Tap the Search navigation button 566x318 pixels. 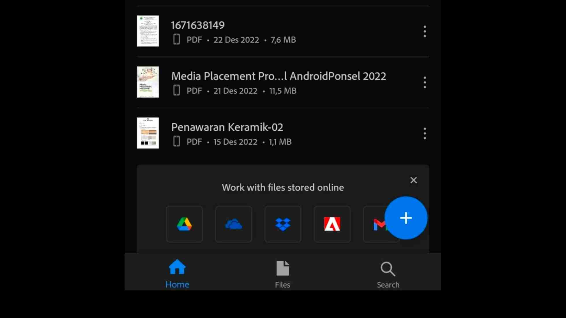pyautogui.click(x=388, y=274)
